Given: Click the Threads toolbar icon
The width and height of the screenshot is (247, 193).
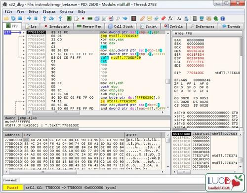Looking at the screenshot, I should coord(125,18).
